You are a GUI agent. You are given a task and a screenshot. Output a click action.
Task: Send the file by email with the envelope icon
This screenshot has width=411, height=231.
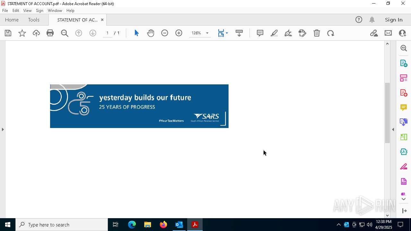click(388, 33)
